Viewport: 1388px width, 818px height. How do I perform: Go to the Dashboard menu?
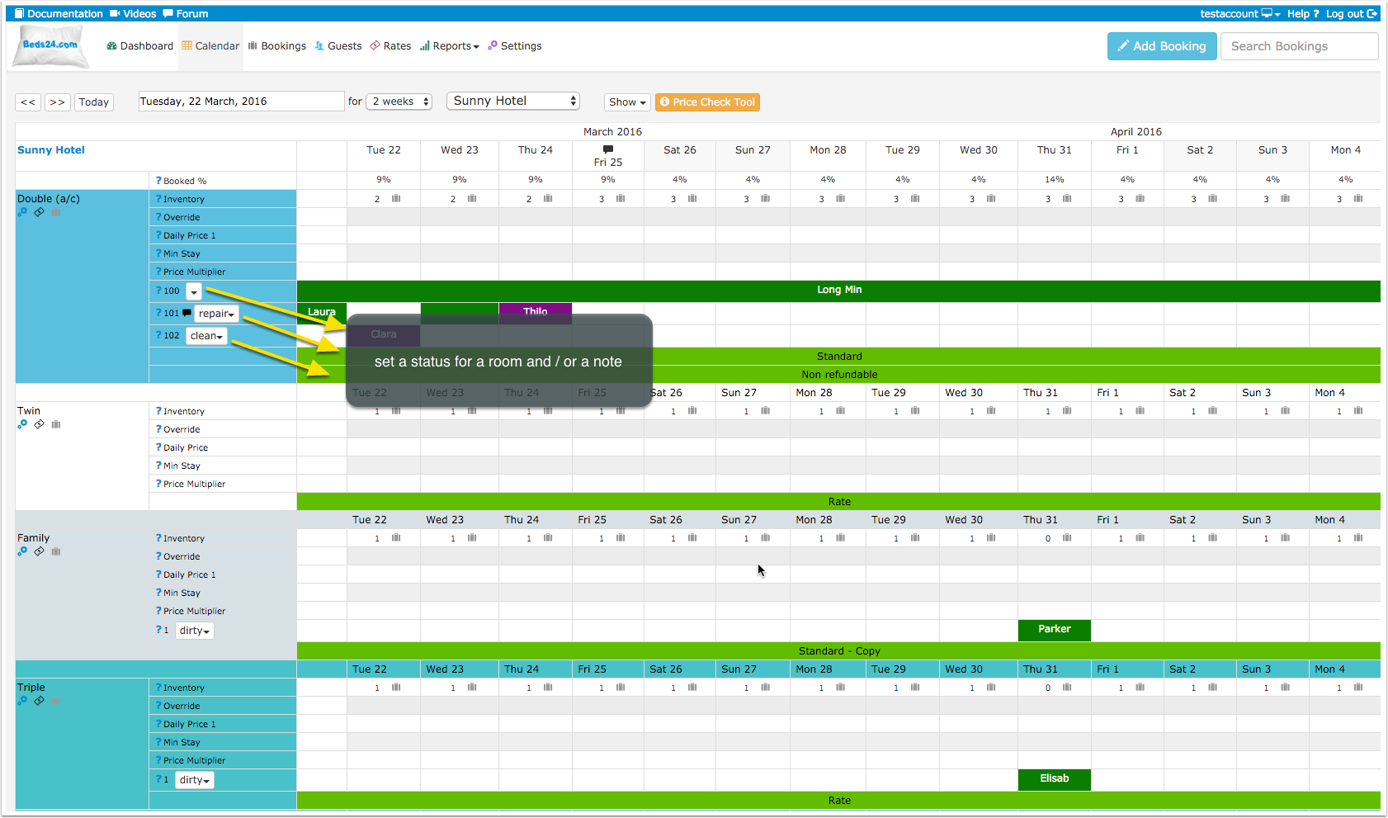click(x=139, y=46)
